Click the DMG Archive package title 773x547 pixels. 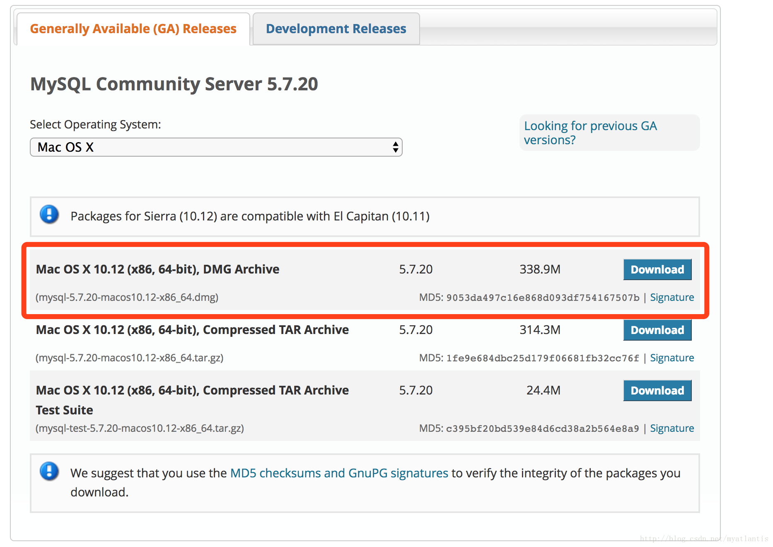[157, 269]
